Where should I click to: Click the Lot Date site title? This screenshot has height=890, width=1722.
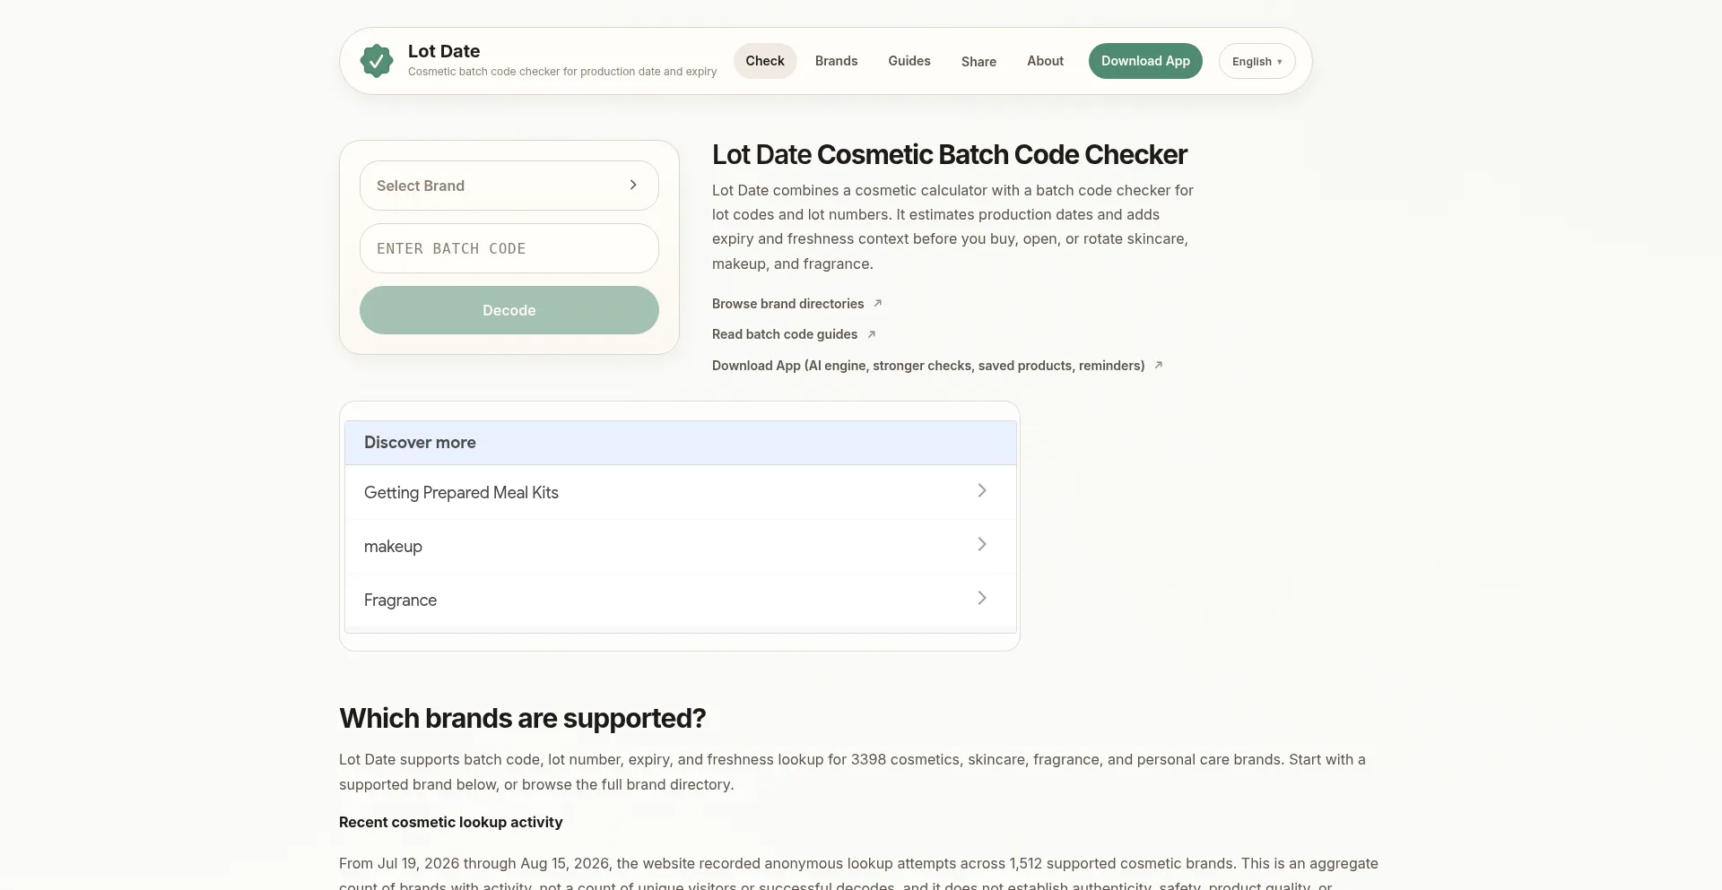[x=444, y=51]
